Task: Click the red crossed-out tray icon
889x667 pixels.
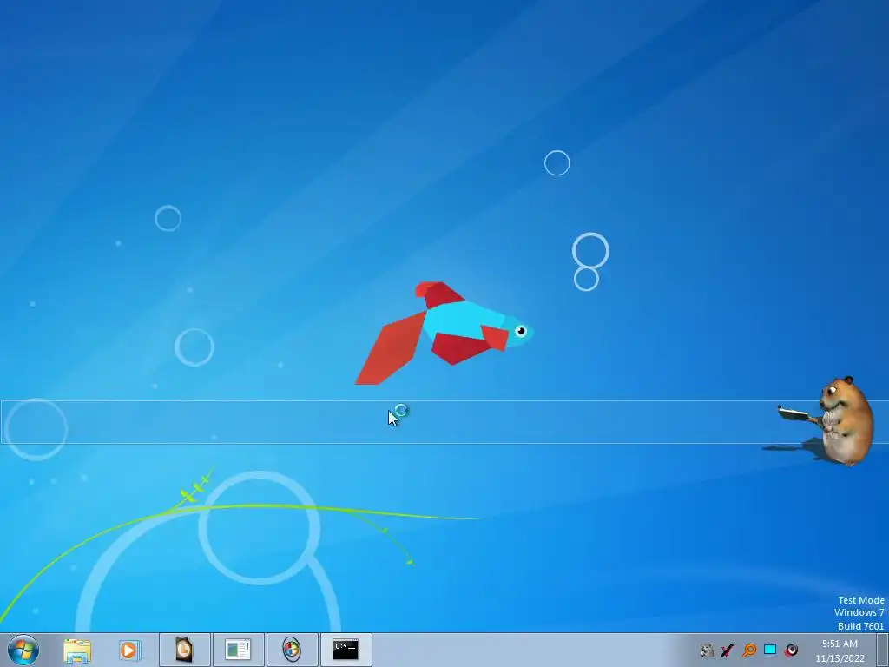Action: [x=728, y=650]
